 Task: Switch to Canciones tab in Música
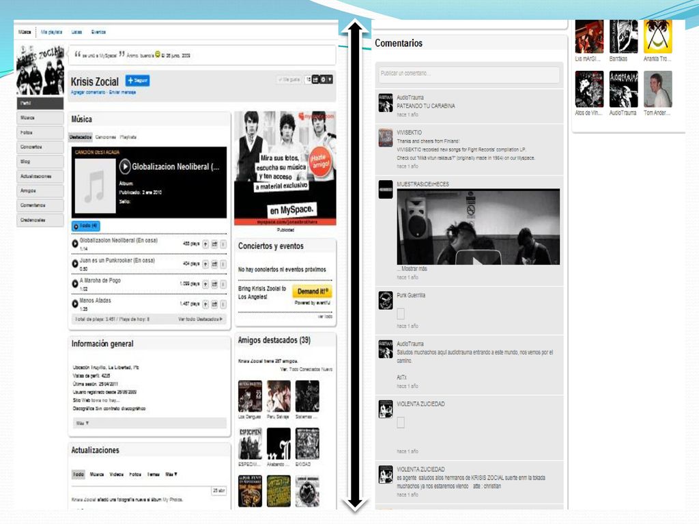pyautogui.click(x=106, y=136)
